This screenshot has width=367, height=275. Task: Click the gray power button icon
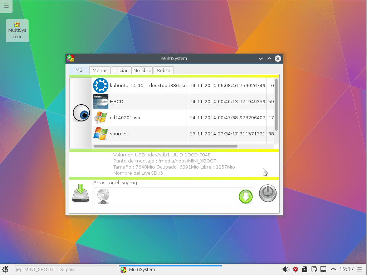pyautogui.click(x=268, y=193)
